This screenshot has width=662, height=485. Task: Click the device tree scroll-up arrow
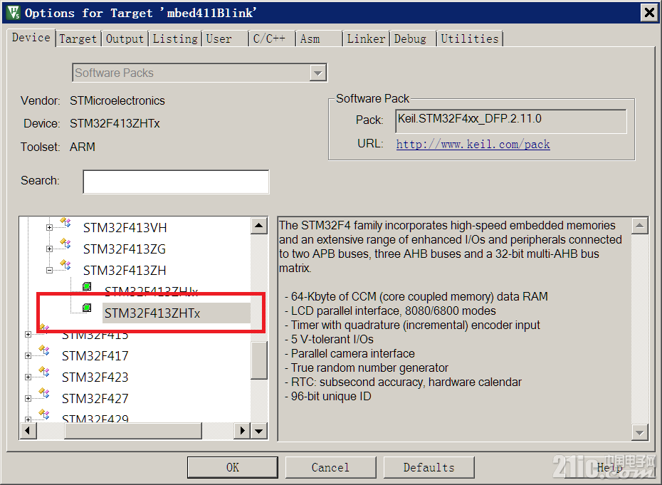(x=259, y=226)
